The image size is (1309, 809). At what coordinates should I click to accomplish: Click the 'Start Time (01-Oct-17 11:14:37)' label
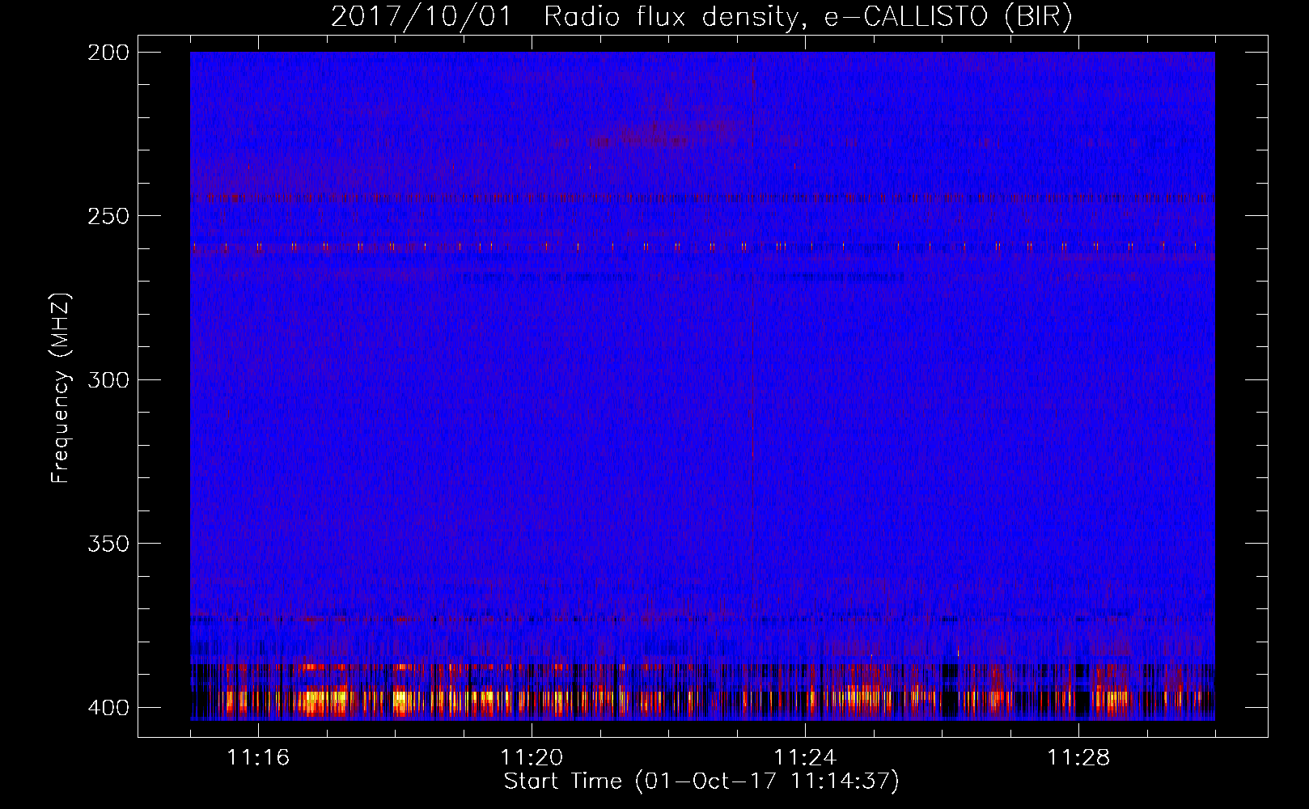point(701,781)
